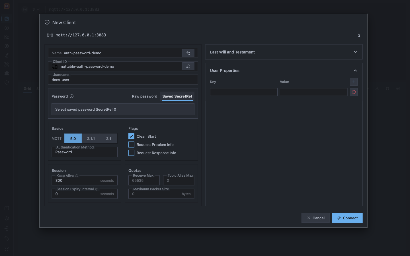Click the user property Key input

pyautogui.click(x=243, y=92)
